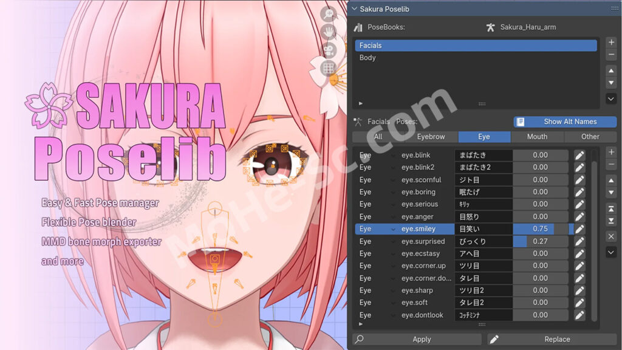Switch perspective with the grid icon
The height and width of the screenshot is (350, 622).
[329, 68]
